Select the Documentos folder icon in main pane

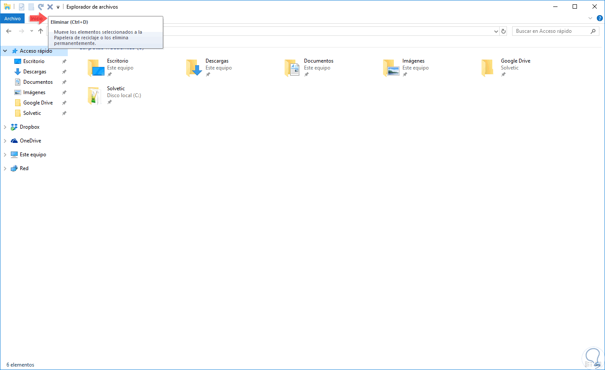point(293,68)
